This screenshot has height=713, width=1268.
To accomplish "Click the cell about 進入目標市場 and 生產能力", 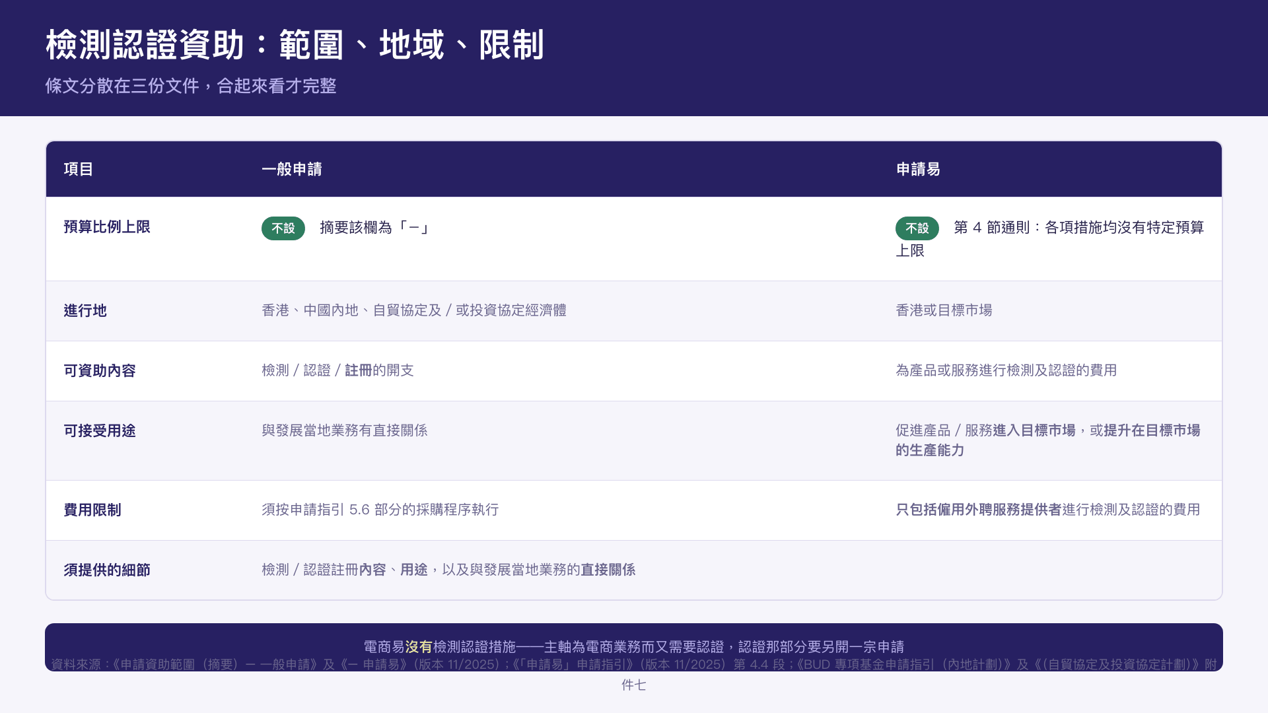I will click(x=1048, y=440).
